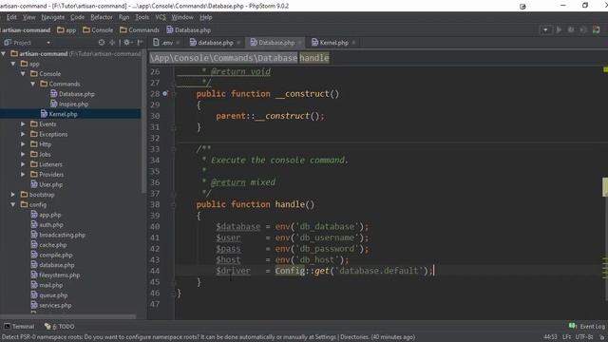This screenshot has height=342, width=608.
Task: Collapse the config folder
Action: pyautogui.click(x=13, y=205)
